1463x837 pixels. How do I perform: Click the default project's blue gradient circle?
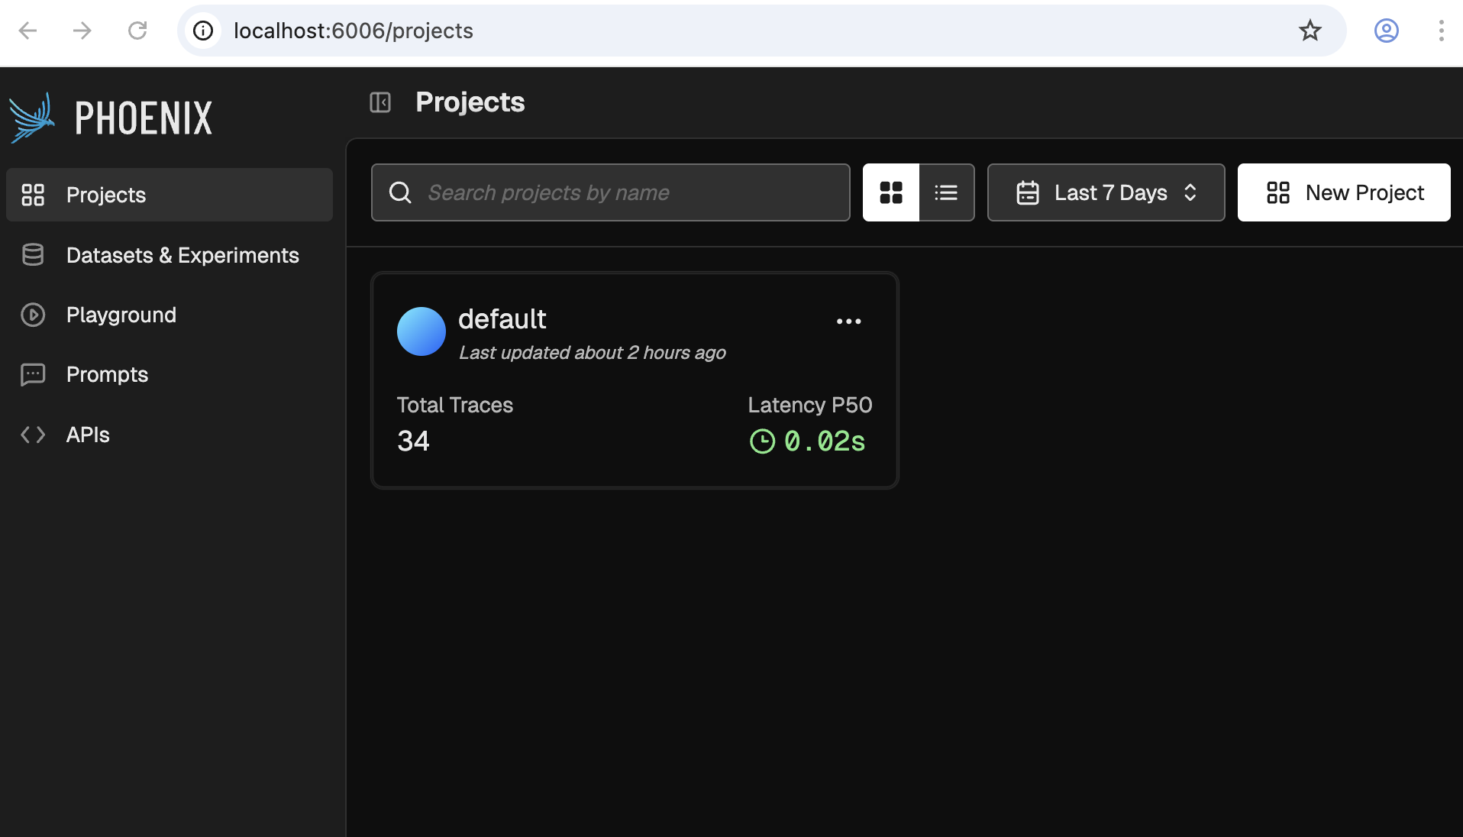(x=421, y=331)
